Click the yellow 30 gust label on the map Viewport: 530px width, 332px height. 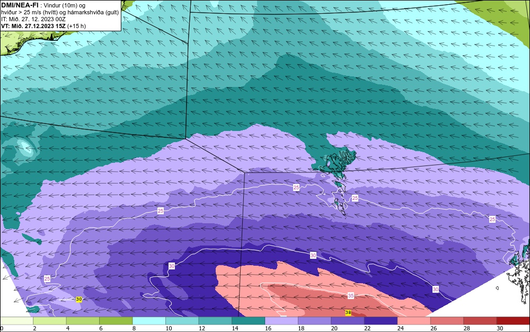79,299
